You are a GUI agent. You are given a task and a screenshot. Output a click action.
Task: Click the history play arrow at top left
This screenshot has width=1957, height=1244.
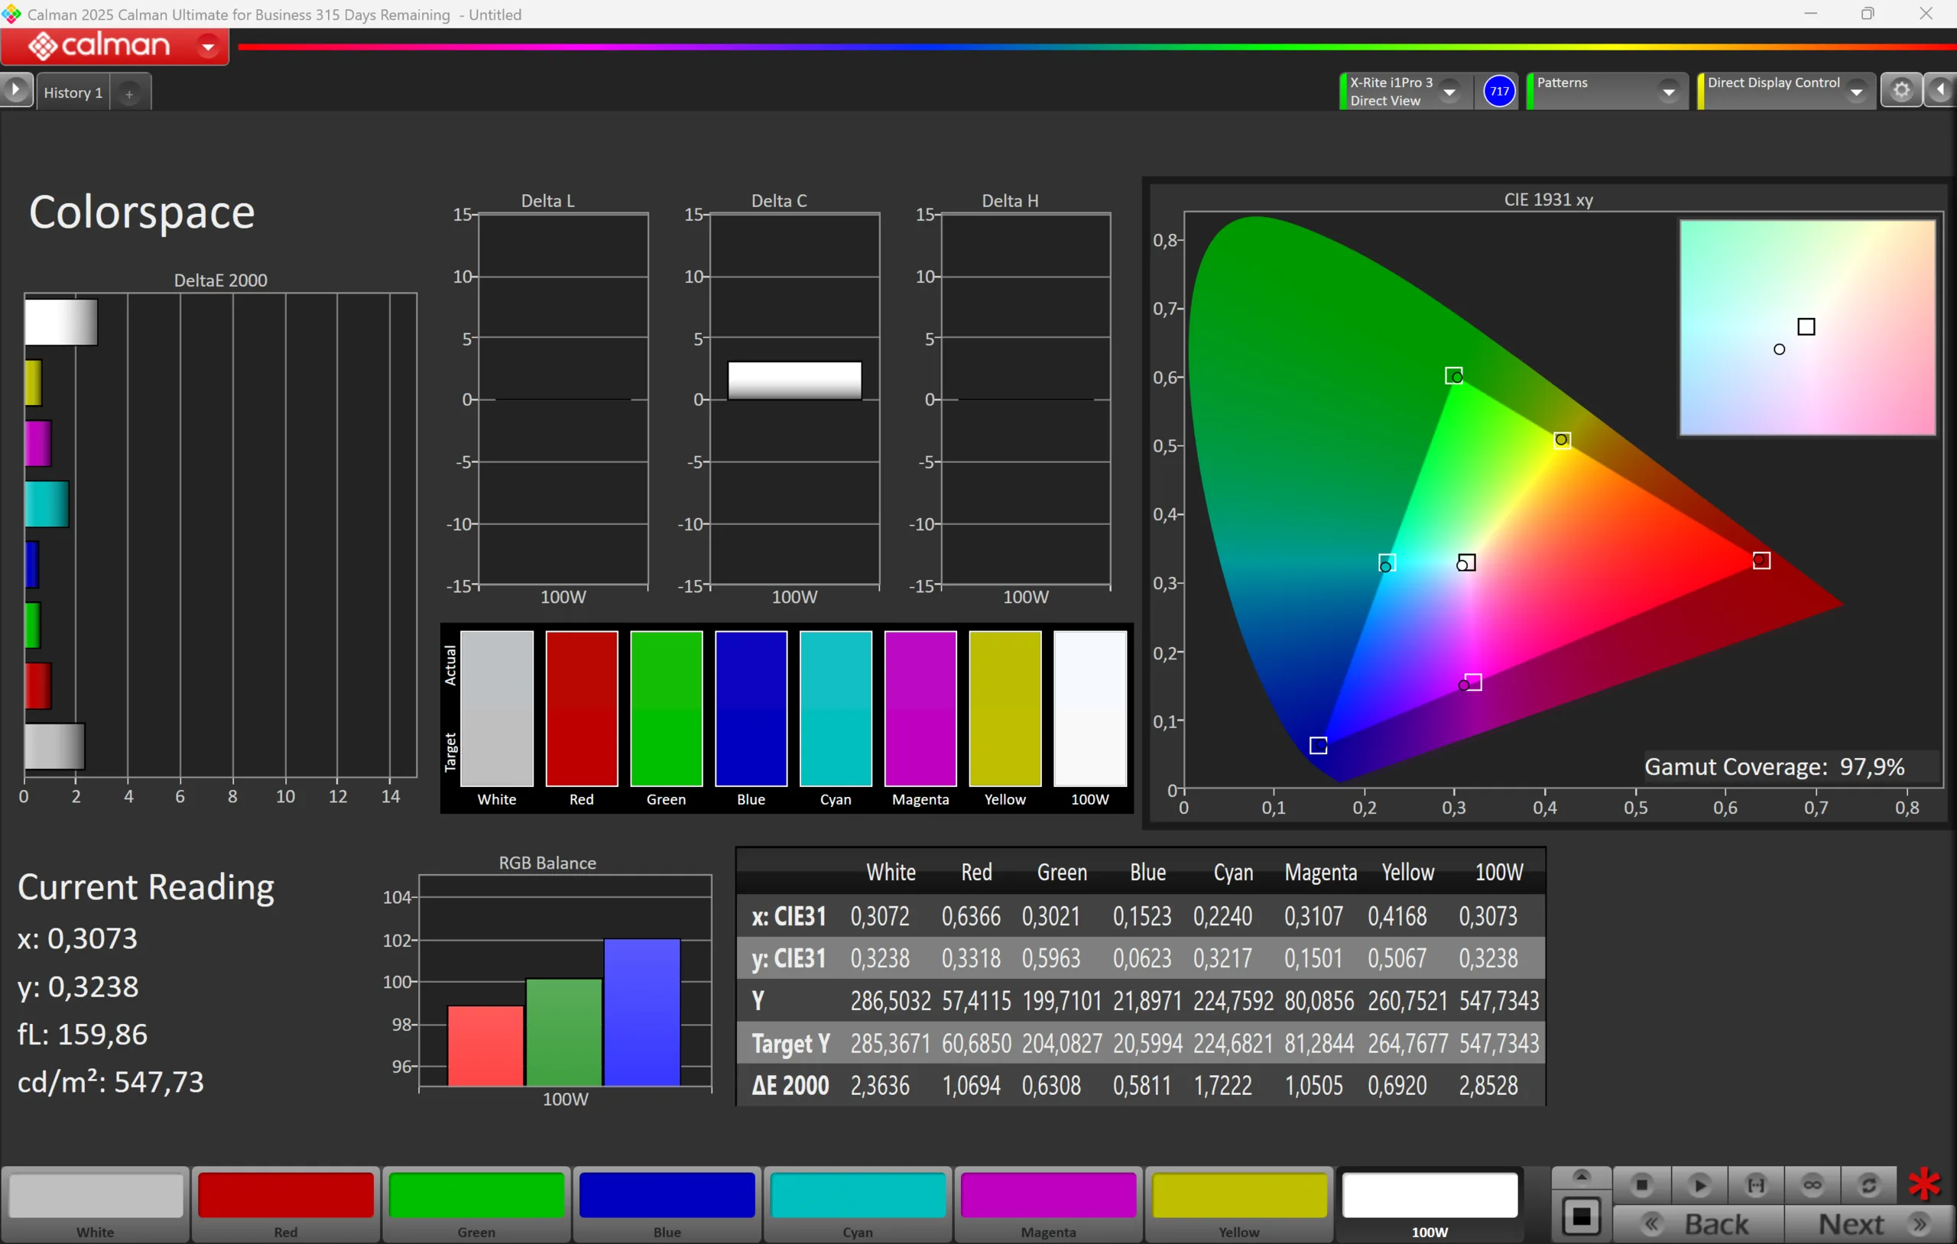(x=15, y=90)
